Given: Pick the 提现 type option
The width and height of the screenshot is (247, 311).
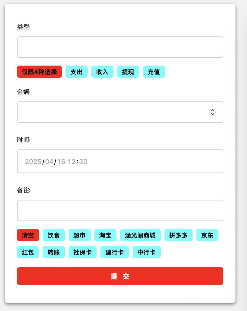Looking at the screenshot, I should [128, 72].
